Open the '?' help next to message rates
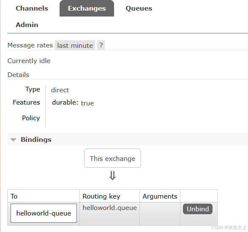The image size is (248, 232). pyautogui.click(x=101, y=45)
